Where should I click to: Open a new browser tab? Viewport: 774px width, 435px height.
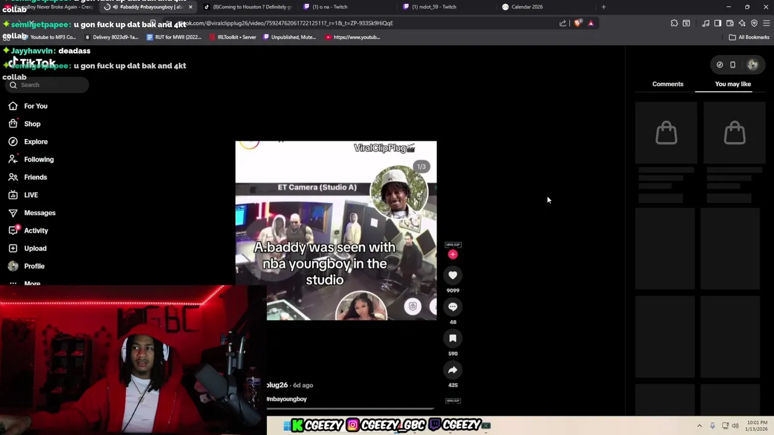pos(603,7)
